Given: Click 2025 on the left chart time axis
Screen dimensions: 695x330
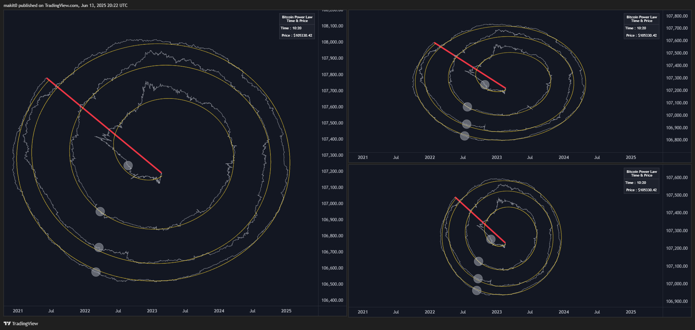Looking at the screenshot, I should coord(286,311).
